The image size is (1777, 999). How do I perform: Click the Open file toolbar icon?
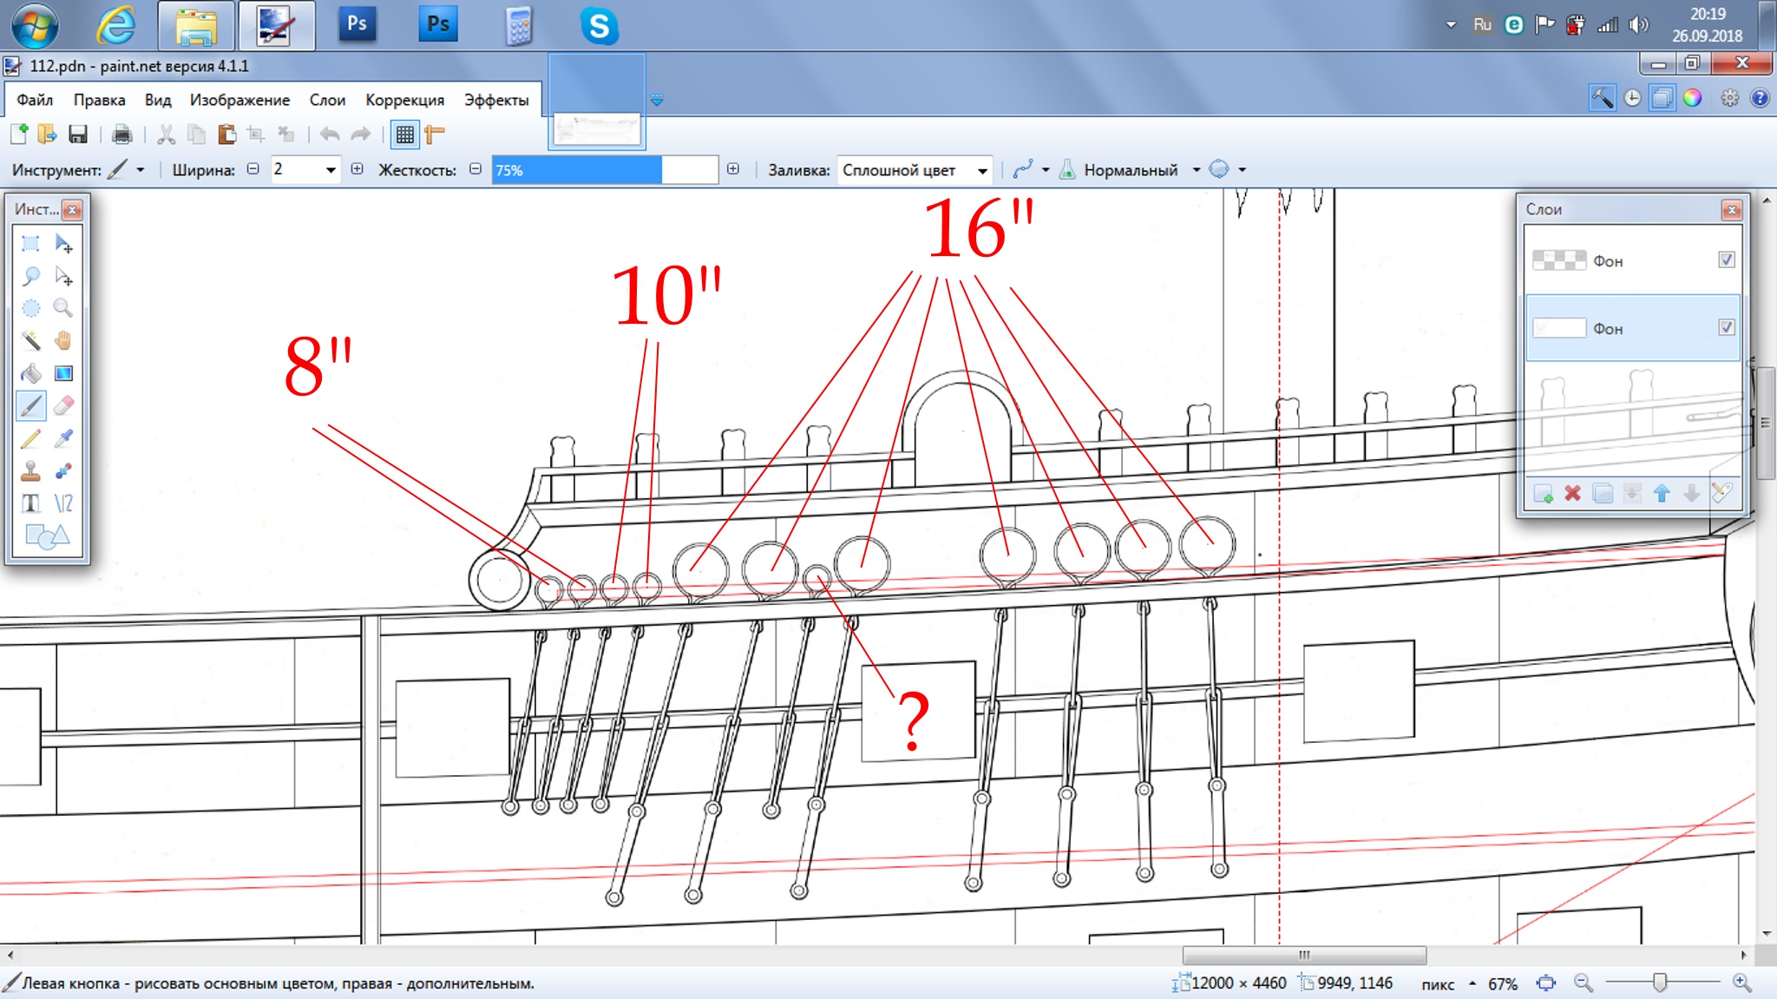pyautogui.click(x=48, y=134)
